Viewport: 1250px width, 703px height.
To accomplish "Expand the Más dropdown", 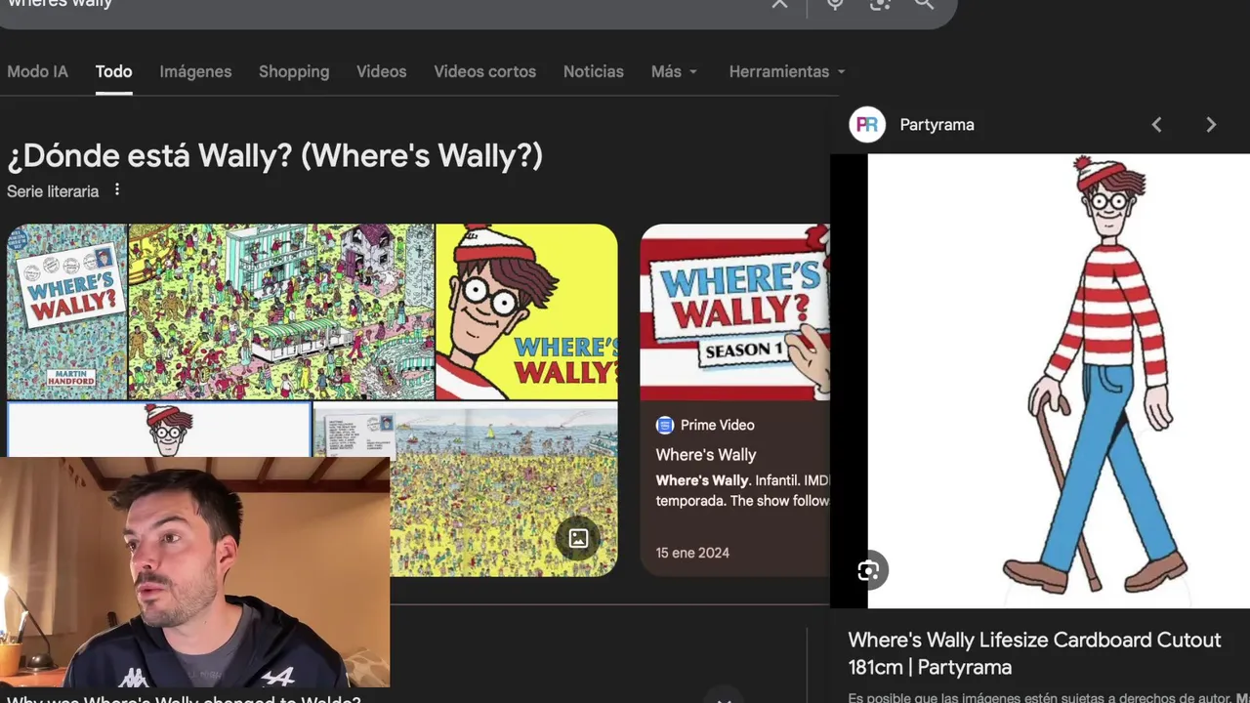I will [674, 71].
